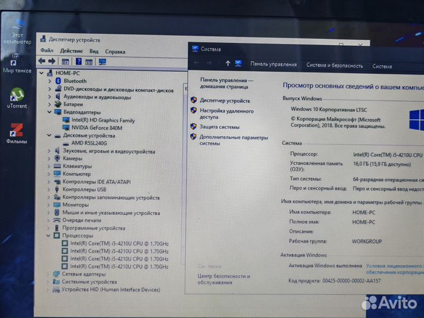This screenshot has width=424, height=318.
Task: Click the Очереди печати printer icon
Action: click(x=57, y=220)
